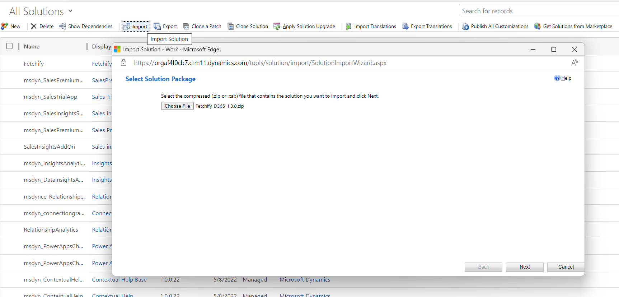Select the msdyn_InsightsAnalyti... row
The height and width of the screenshot is (297, 619).
click(55, 163)
